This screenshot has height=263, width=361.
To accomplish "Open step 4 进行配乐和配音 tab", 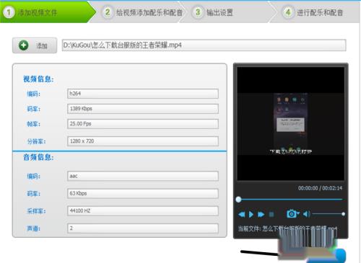I will pyautogui.click(x=313, y=12).
